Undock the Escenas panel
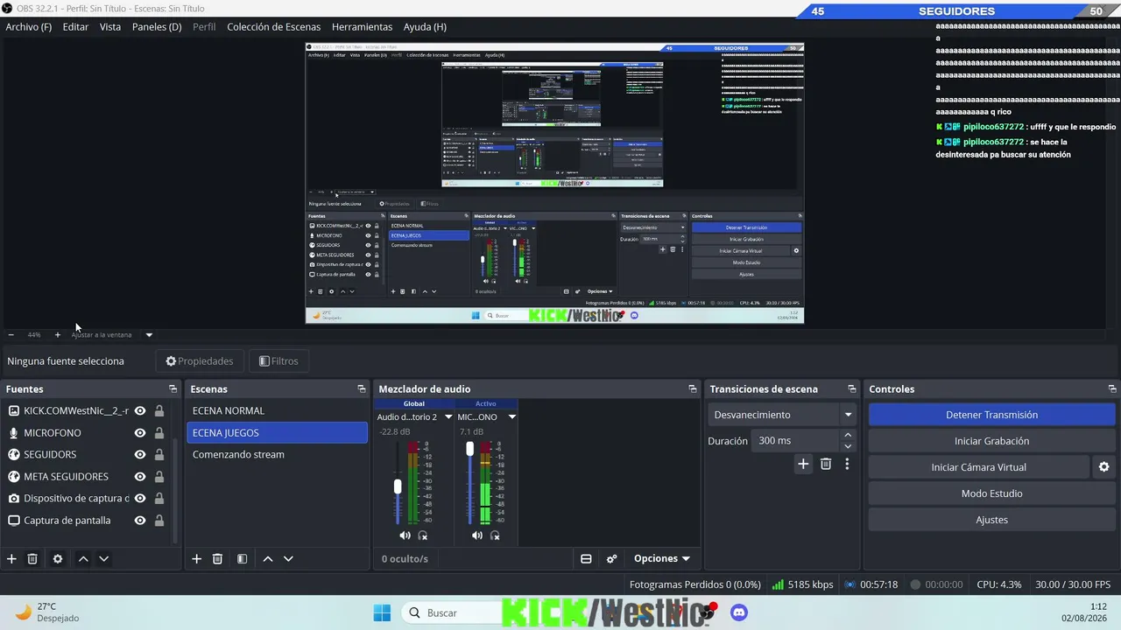1121x630 pixels. (361, 389)
